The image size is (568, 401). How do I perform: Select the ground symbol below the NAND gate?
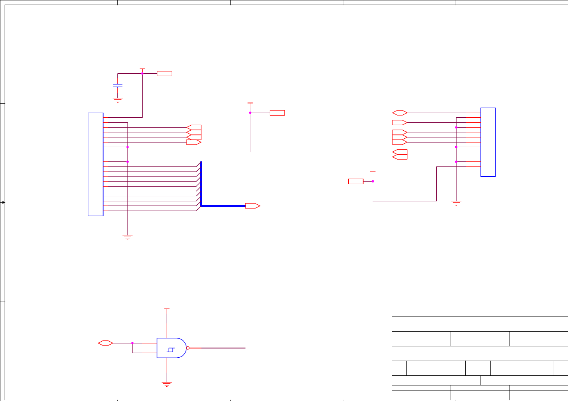pyautogui.click(x=167, y=384)
